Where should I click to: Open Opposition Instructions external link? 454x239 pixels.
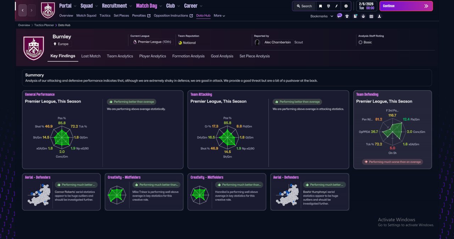(x=173, y=16)
